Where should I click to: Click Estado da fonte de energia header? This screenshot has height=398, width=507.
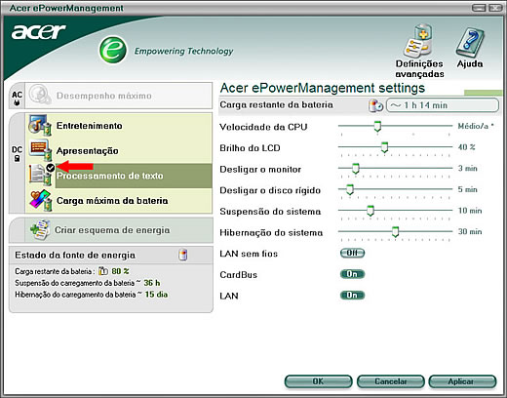click(75, 255)
